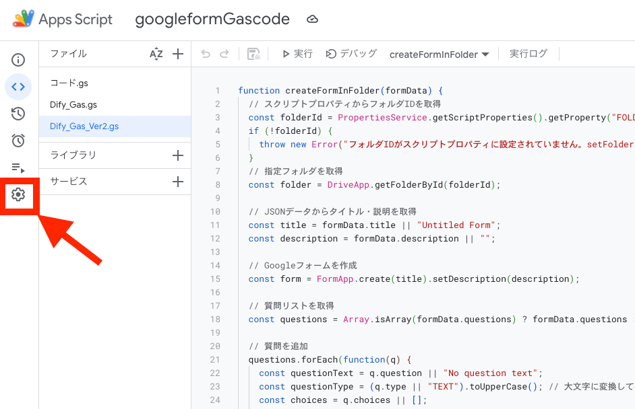This screenshot has height=409, width=635.
Task: Click the Apps Script logo
Action: [x=24, y=19]
